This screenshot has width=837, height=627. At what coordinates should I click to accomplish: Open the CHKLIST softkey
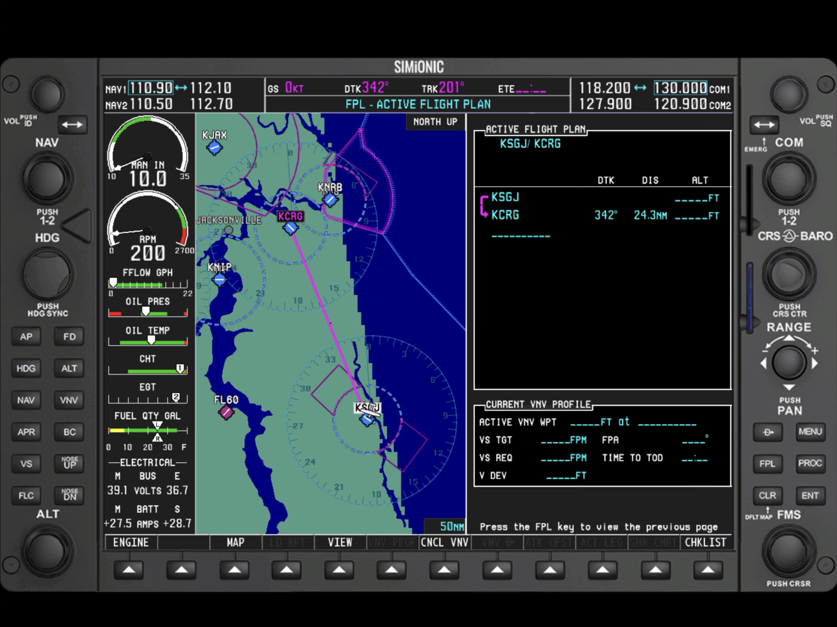tap(705, 543)
